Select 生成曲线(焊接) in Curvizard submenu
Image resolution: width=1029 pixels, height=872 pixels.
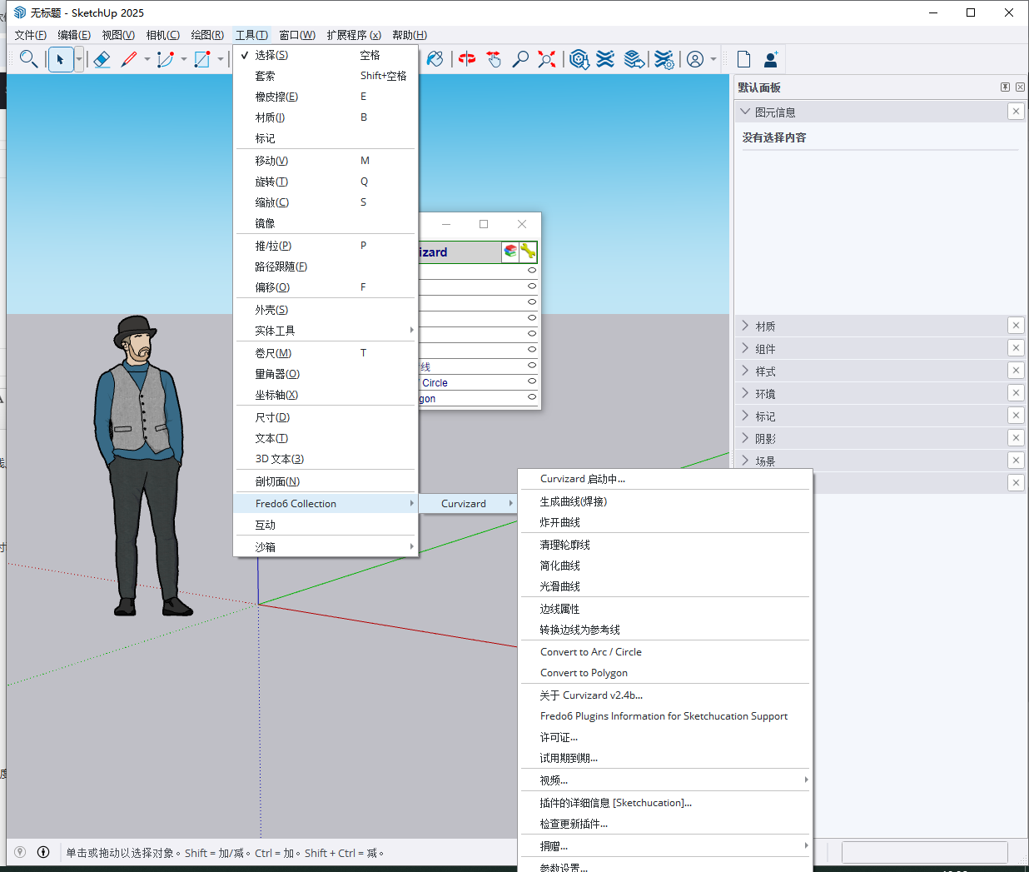point(664,501)
